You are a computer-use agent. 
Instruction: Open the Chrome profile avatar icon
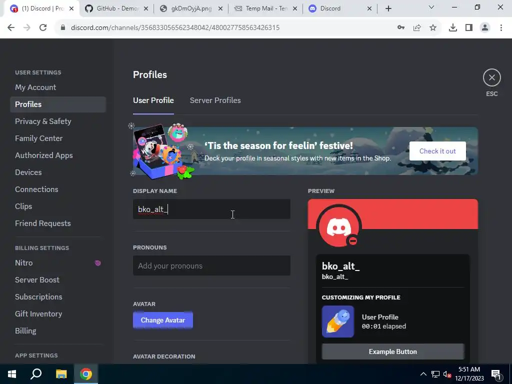click(x=485, y=27)
